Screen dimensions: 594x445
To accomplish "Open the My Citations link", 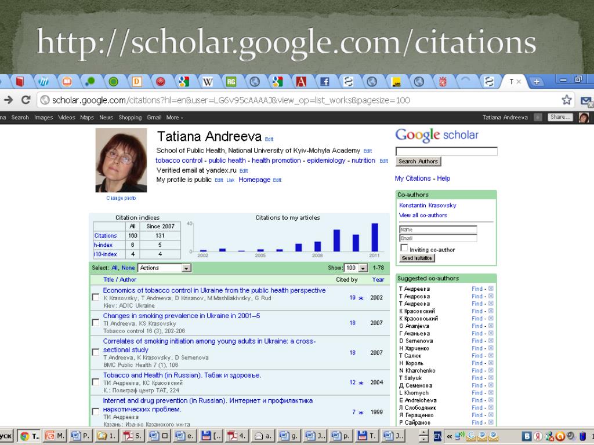I will point(413,178).
